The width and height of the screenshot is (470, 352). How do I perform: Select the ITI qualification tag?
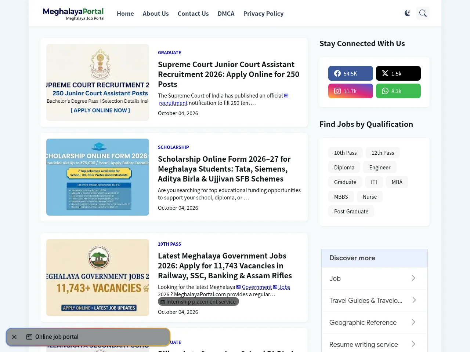point(374,182)
